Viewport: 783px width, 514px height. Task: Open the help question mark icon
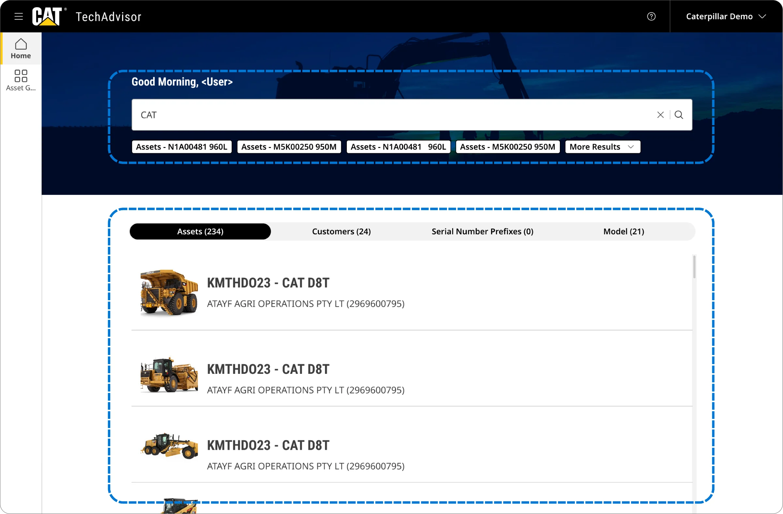(x=651, y=16)
